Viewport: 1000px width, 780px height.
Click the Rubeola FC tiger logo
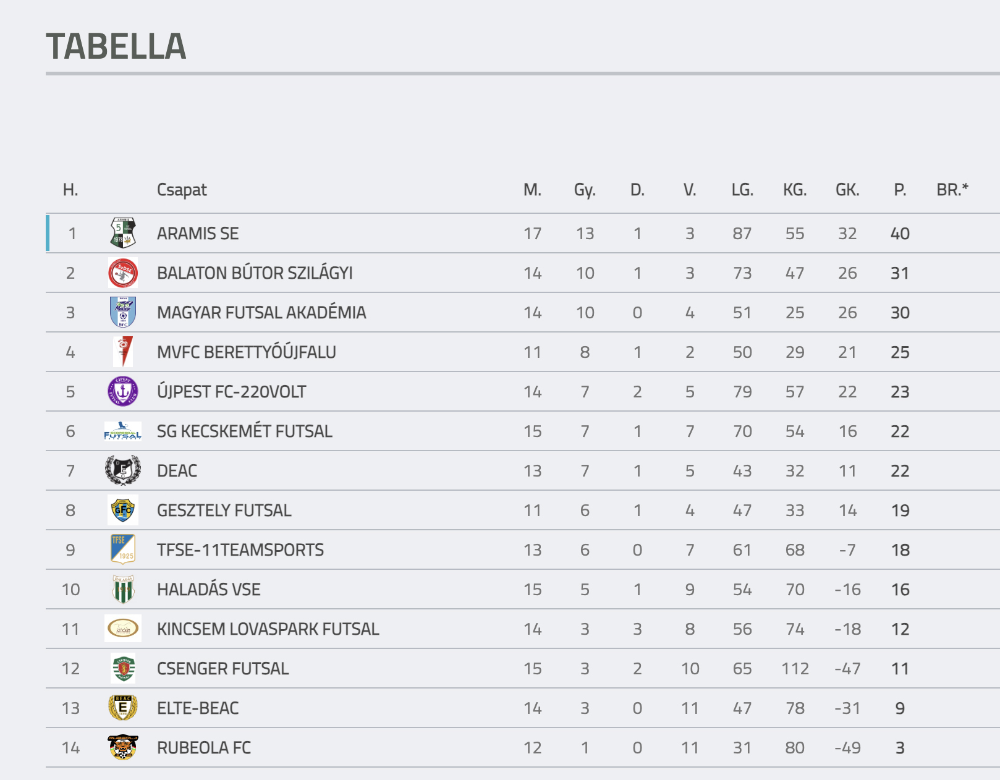[122, 747]
